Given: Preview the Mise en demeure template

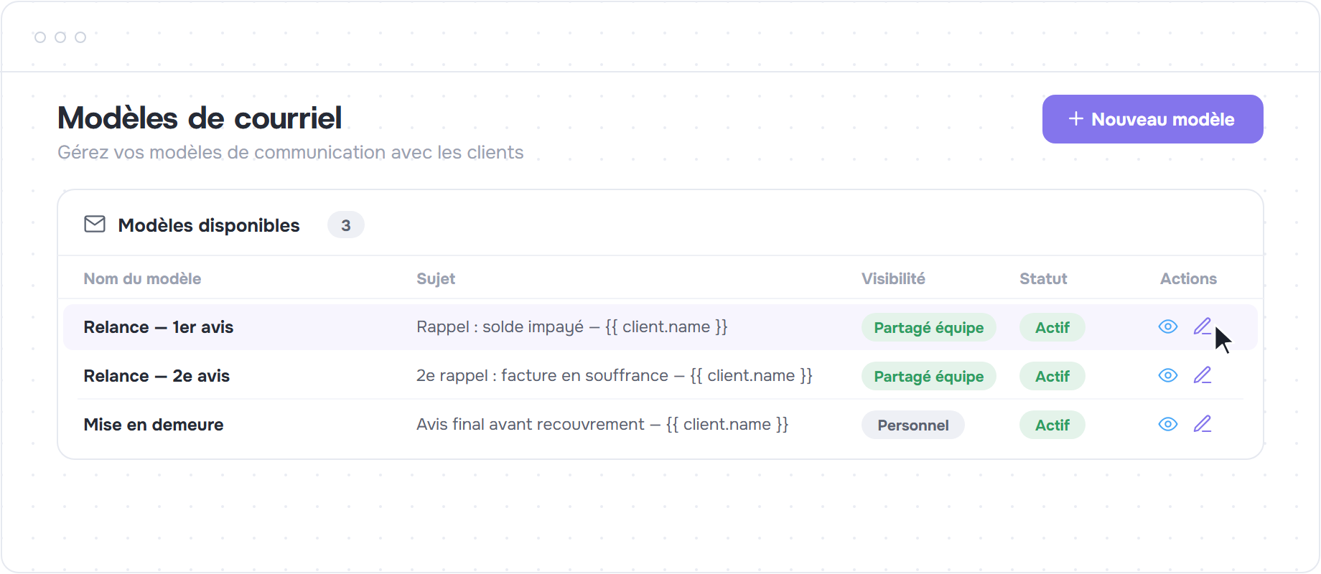Looking at the screenshot, I should coord(1168,424).
